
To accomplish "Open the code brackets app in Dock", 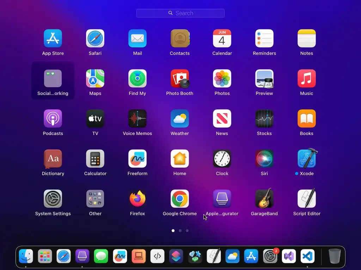I will (x=158, y=256).
